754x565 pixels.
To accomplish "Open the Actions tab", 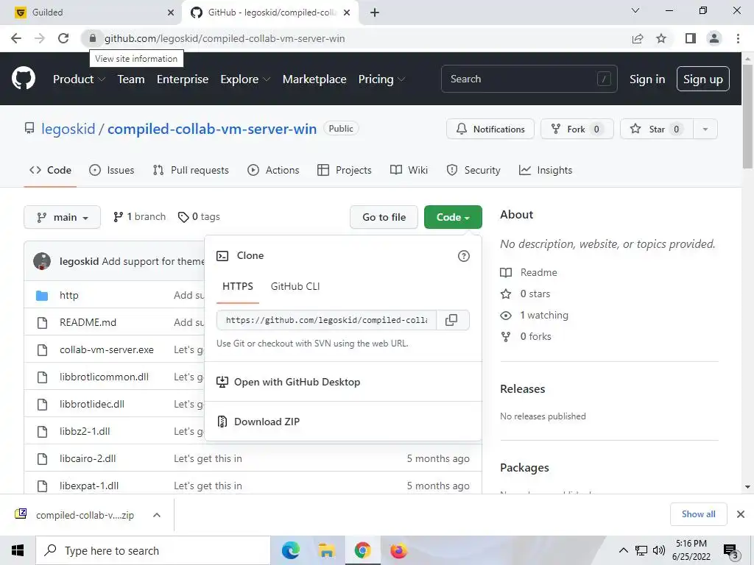I will point(273,170).
